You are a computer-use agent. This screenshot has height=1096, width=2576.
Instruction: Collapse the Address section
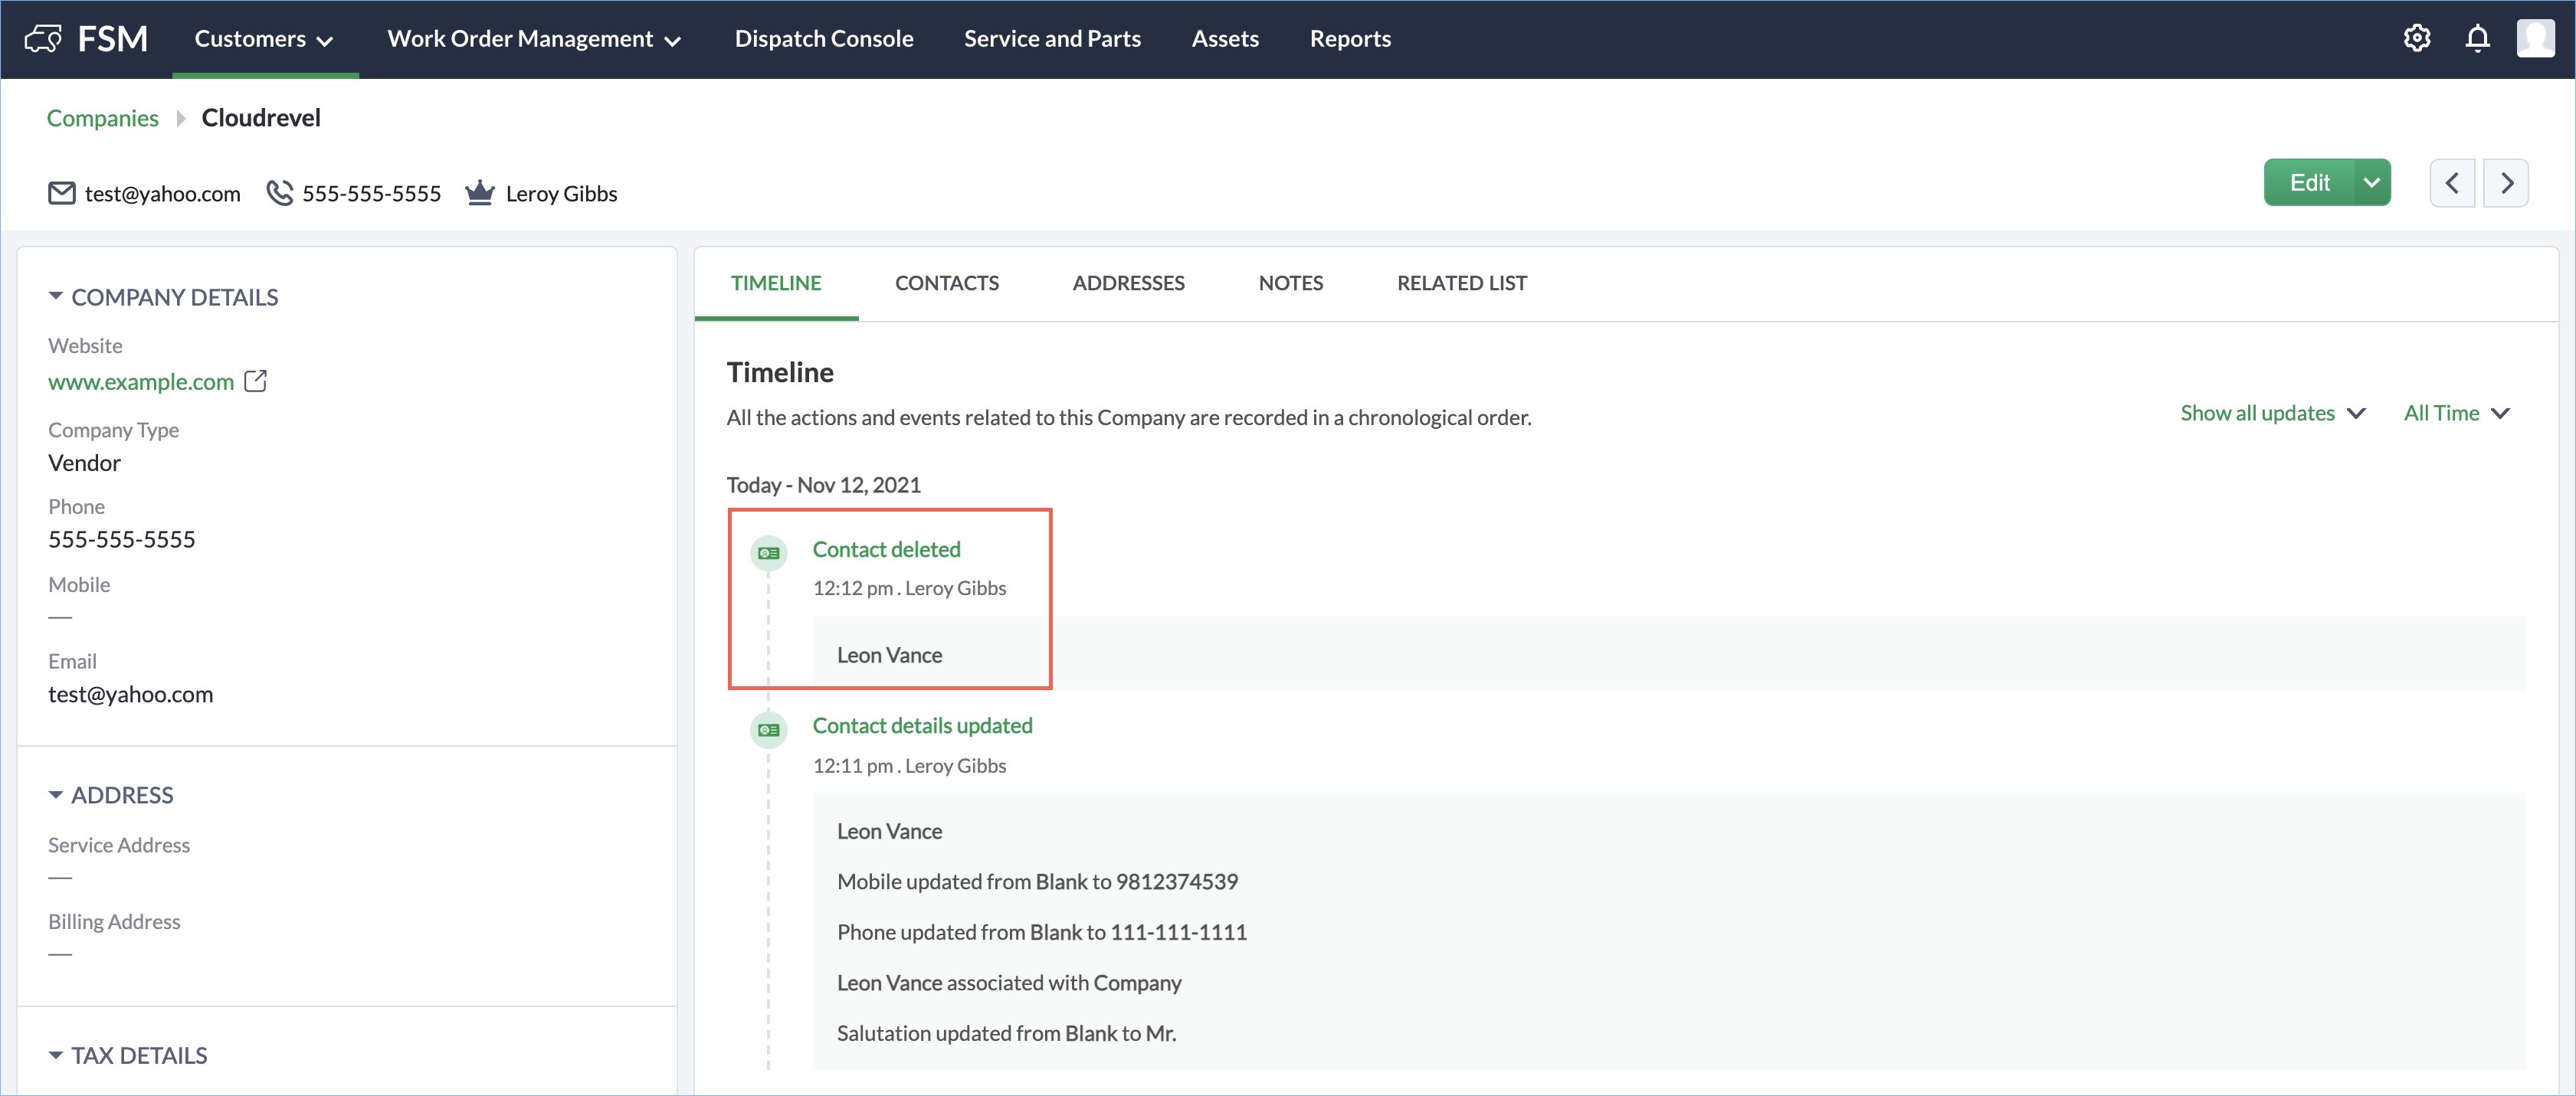coord(56,795)
